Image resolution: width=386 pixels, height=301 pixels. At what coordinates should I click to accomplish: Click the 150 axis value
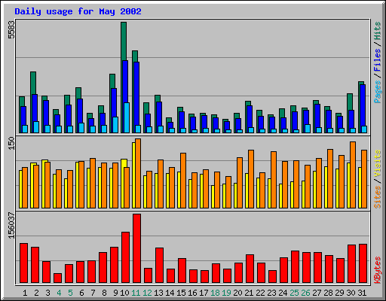coord(11,143)
